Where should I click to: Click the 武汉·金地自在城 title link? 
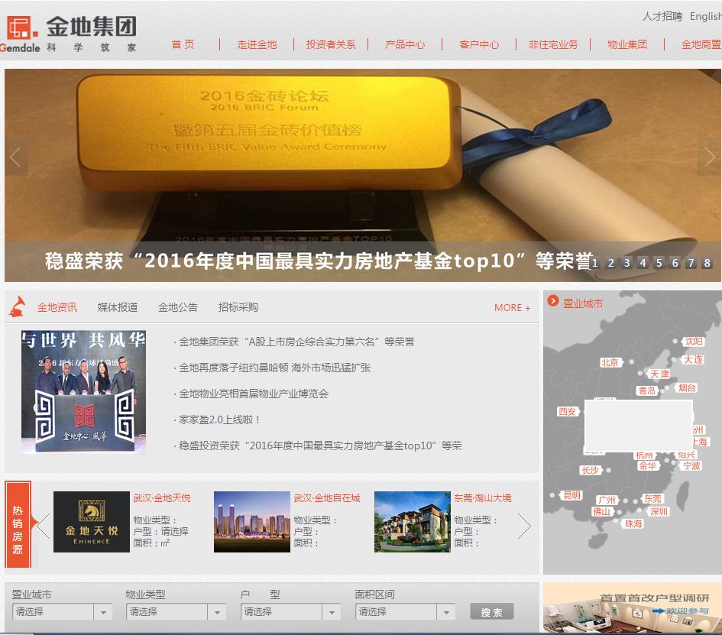pyautogui.click(x=327, y=497)
